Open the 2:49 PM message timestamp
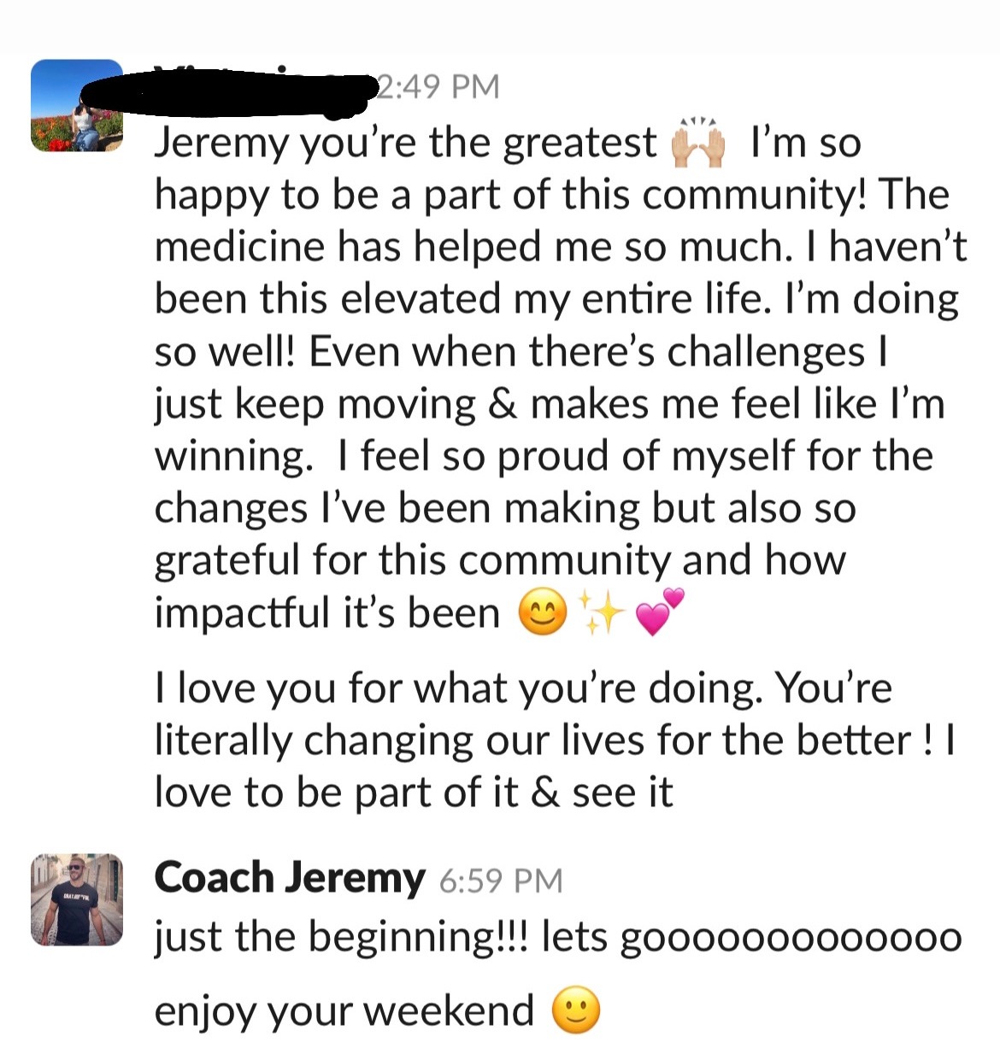The width and height of the screenshot is (1000, 1042). [438, 86]
